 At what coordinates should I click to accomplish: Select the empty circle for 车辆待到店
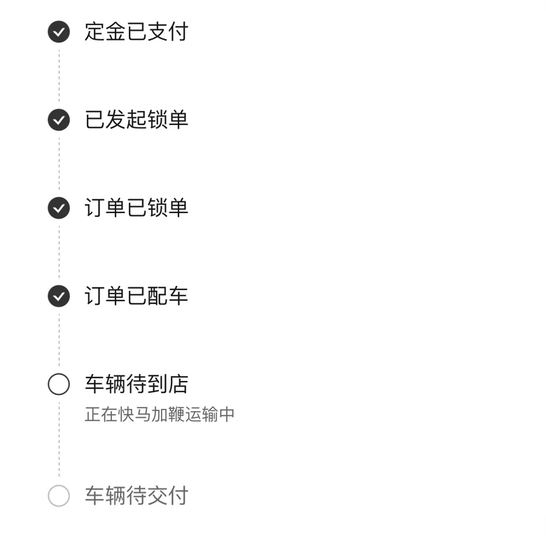pyautogui.click(x=59, y=384)
